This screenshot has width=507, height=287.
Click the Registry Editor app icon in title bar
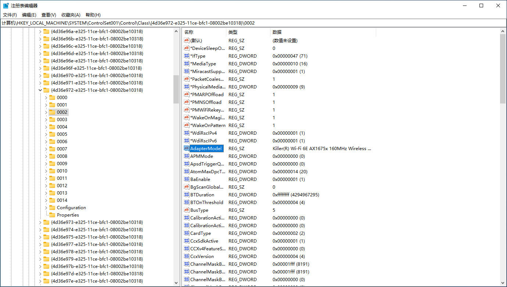pyautogui.click(x=6, y=6)
